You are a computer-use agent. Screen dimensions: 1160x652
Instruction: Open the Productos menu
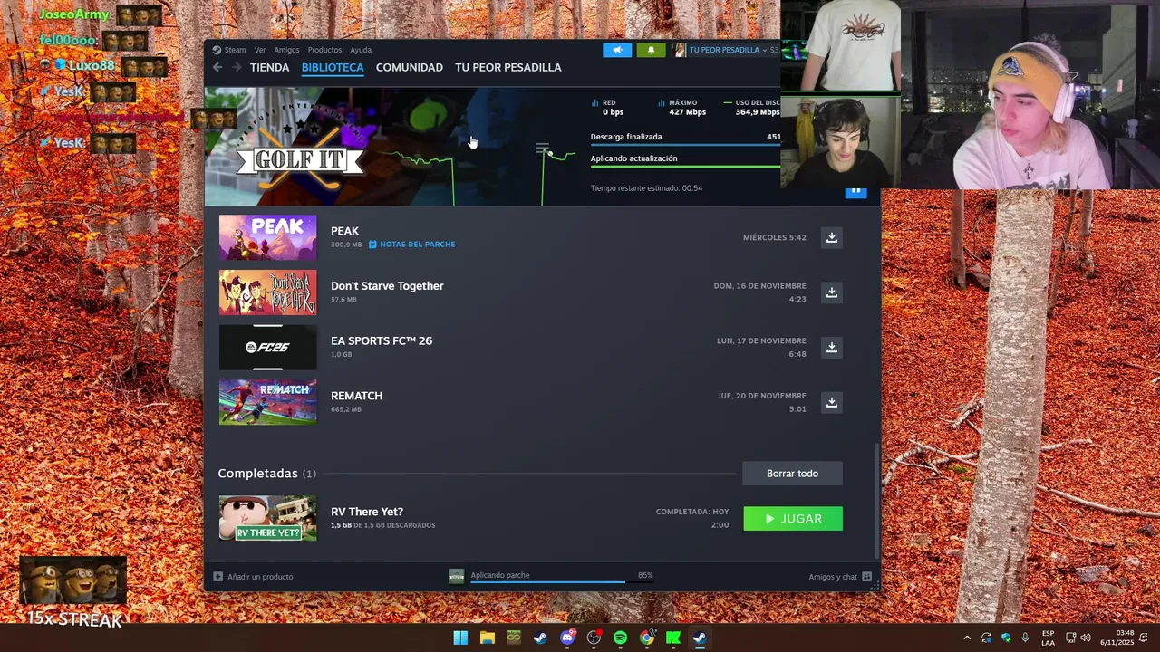[x=324, y=50]
